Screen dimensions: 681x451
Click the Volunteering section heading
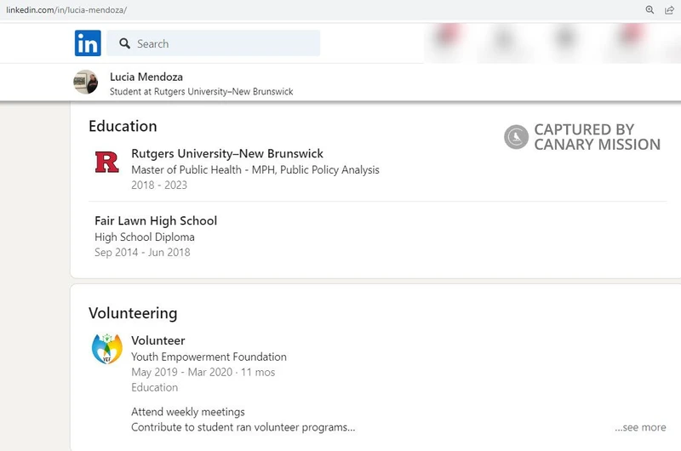pyautogui.click(x=133, y=313)
